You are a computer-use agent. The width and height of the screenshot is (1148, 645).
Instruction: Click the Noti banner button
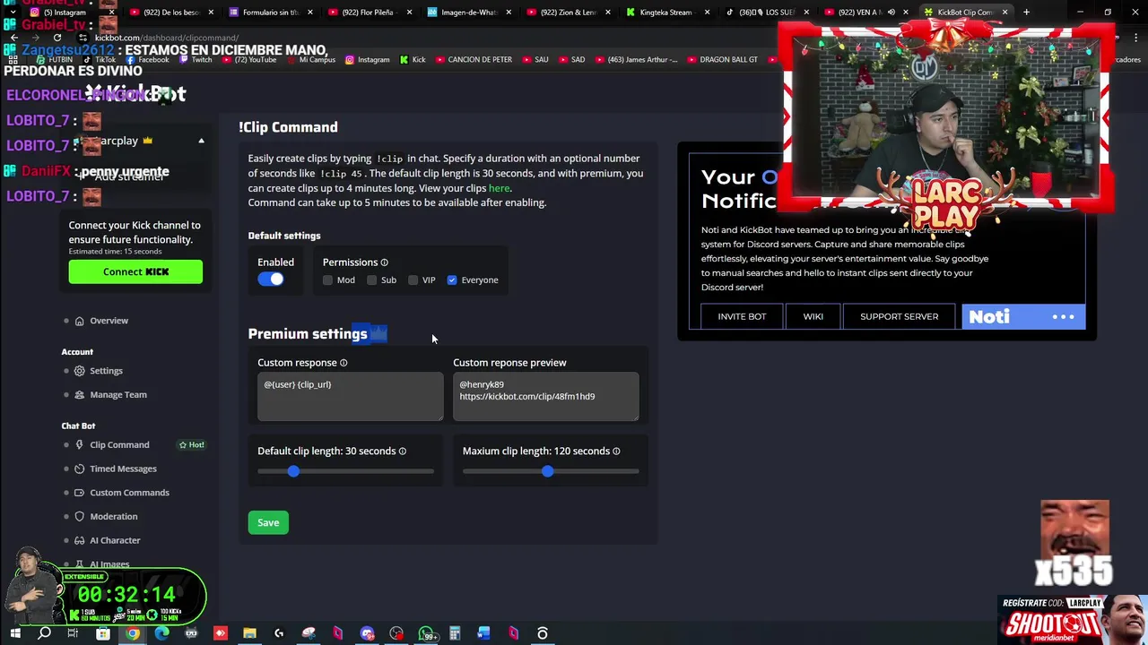[1023, 316]
